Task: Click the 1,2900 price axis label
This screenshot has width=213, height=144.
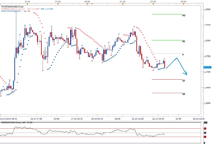Action: point(207,9)
